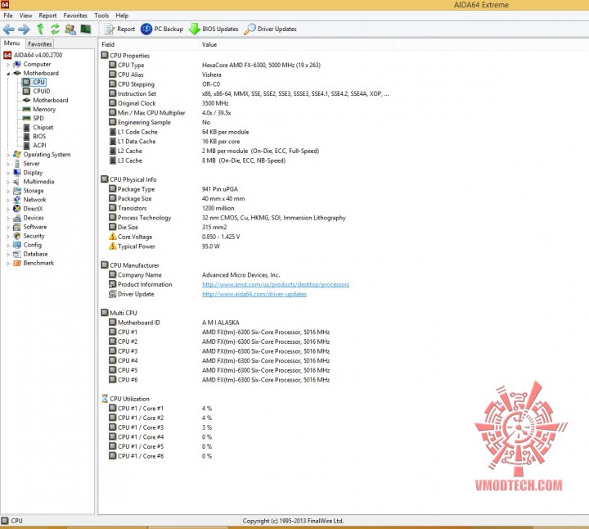Open the View menu
The image size is (589, 529).
25,16
